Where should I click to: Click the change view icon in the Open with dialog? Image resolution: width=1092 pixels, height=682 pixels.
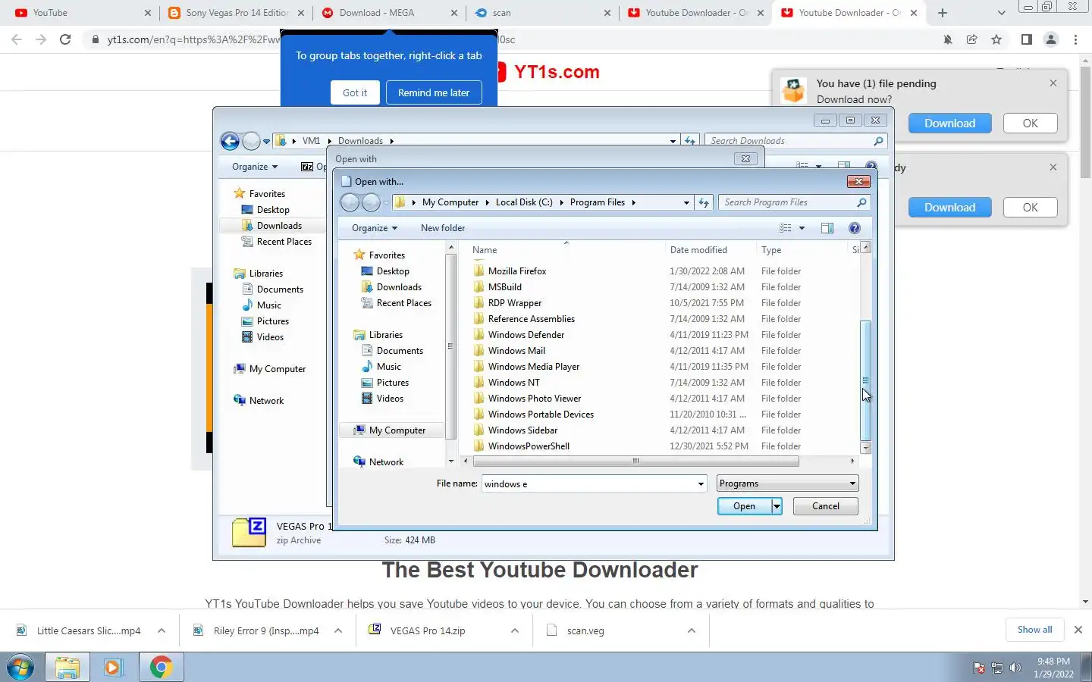tap(786, 228)
